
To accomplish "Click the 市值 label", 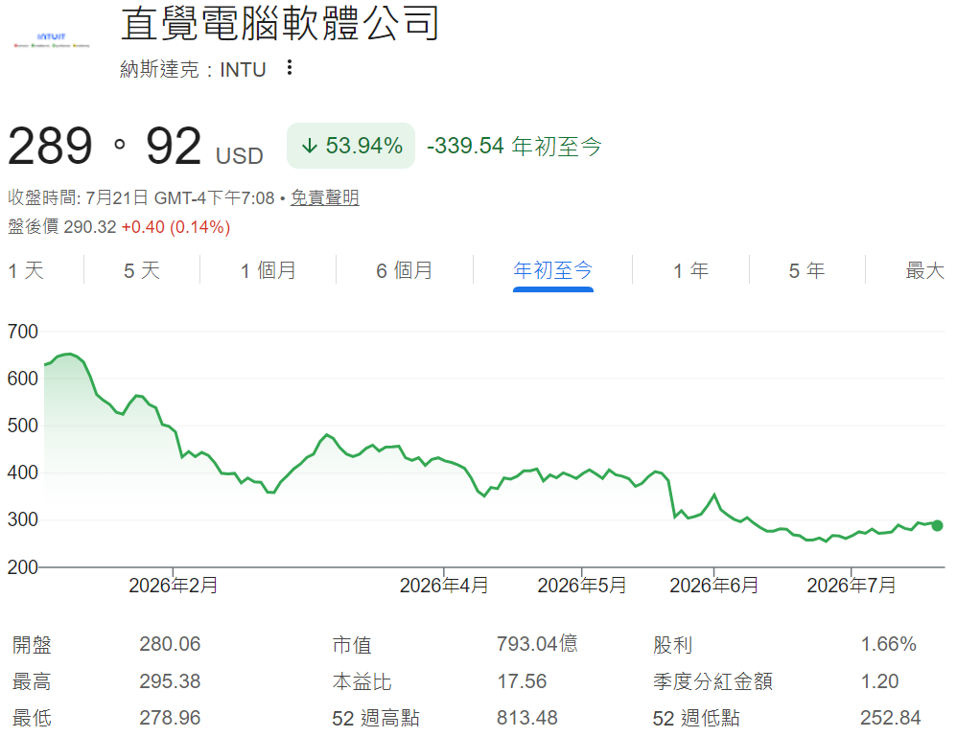I will pyautogui.click(x=352, y=645).
